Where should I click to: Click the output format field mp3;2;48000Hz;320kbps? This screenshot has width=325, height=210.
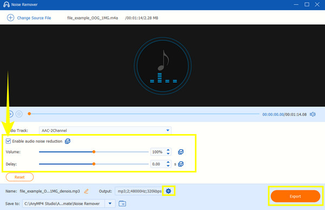pos(139,191)
